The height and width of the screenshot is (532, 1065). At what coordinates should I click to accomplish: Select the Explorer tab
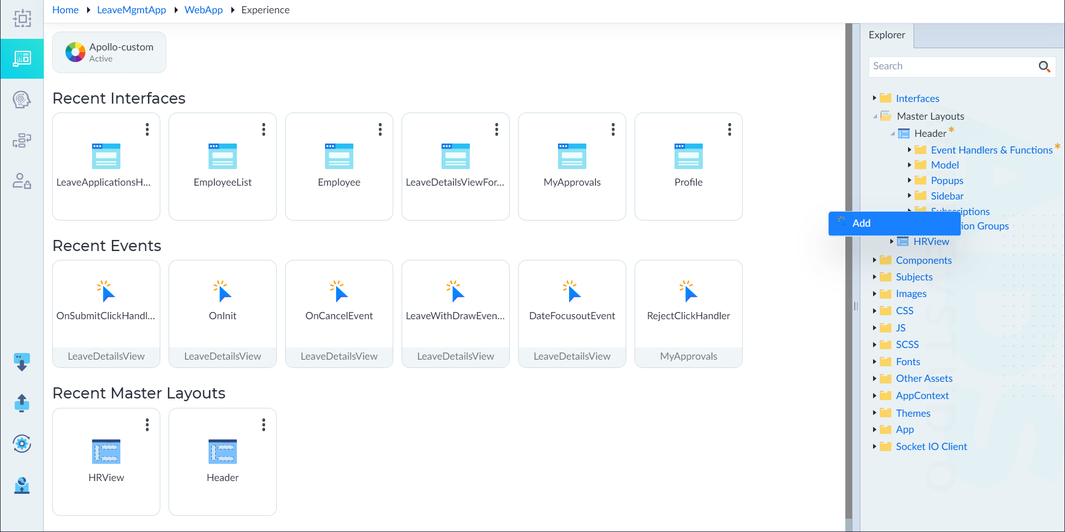pos(886,35)
